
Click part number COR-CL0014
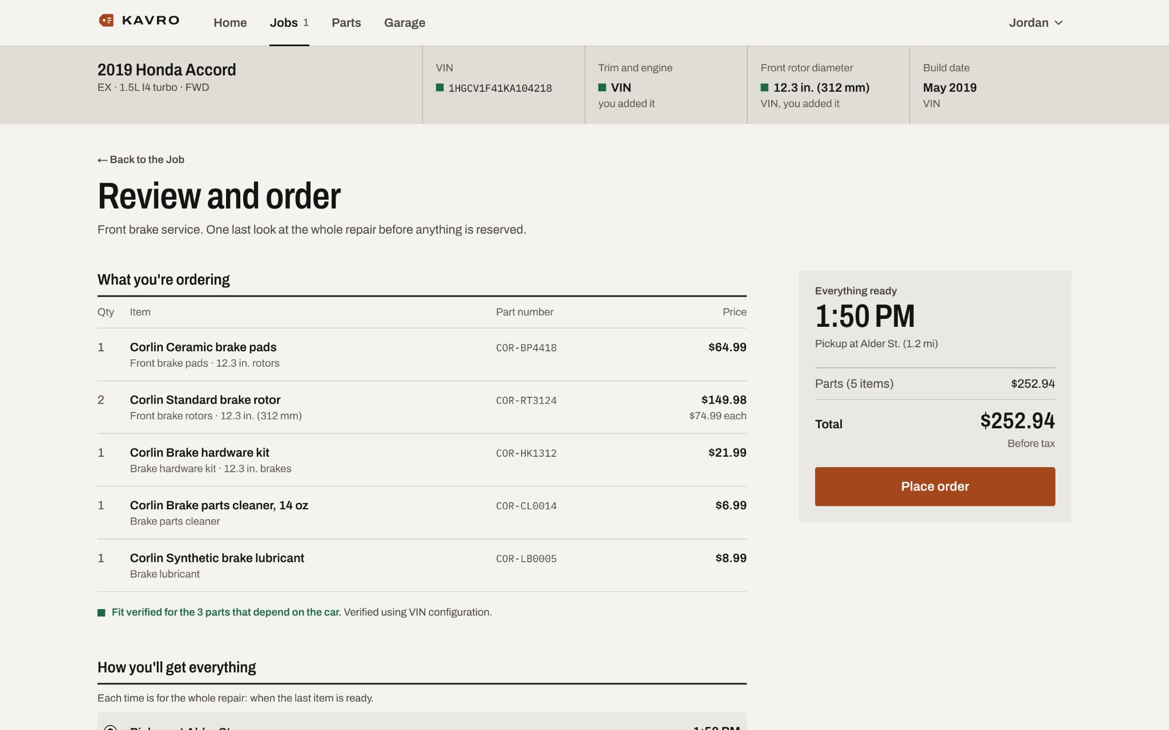pyautogui.click(x=526, y=506)
